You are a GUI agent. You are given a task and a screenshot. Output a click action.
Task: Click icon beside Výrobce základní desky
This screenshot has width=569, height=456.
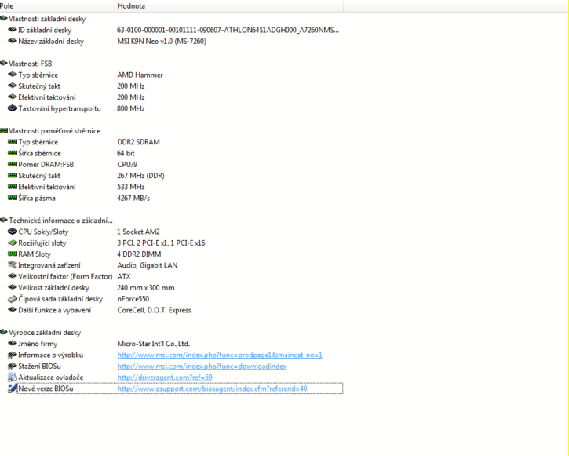click(4, 332)
